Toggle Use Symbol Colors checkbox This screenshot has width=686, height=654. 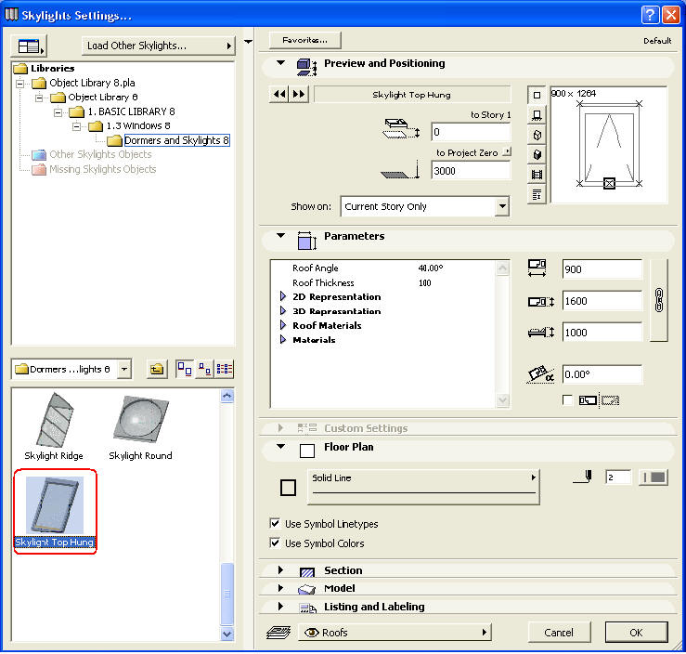(x=275, y=543)
